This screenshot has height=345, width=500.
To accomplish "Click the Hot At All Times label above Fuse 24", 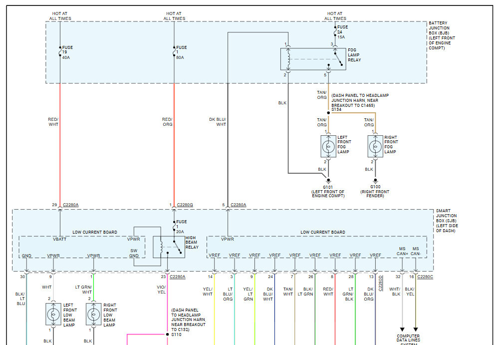I will 335,16.
